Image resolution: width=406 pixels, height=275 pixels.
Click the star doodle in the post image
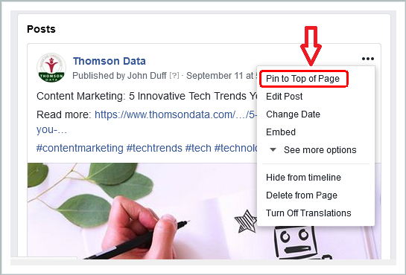[x=246, y=221]
